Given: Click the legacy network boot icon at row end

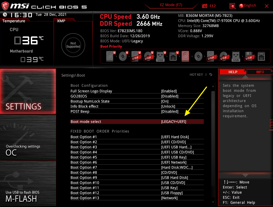Looking at the screenshot, I should [x=261, y=56].
